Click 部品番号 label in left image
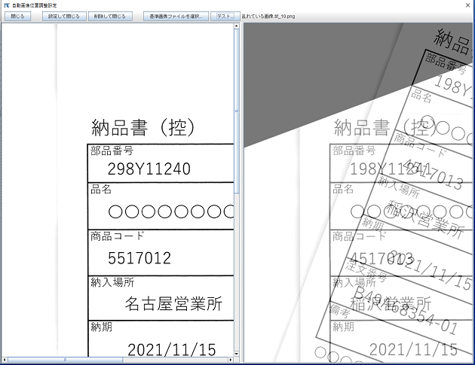Viewport: 475px width, 365px height. 112,151
